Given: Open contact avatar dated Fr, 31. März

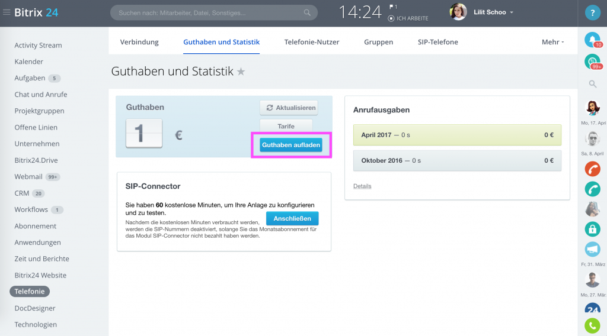Looking at the screenshot, I should pyautogui.click(x=593, y=279).
